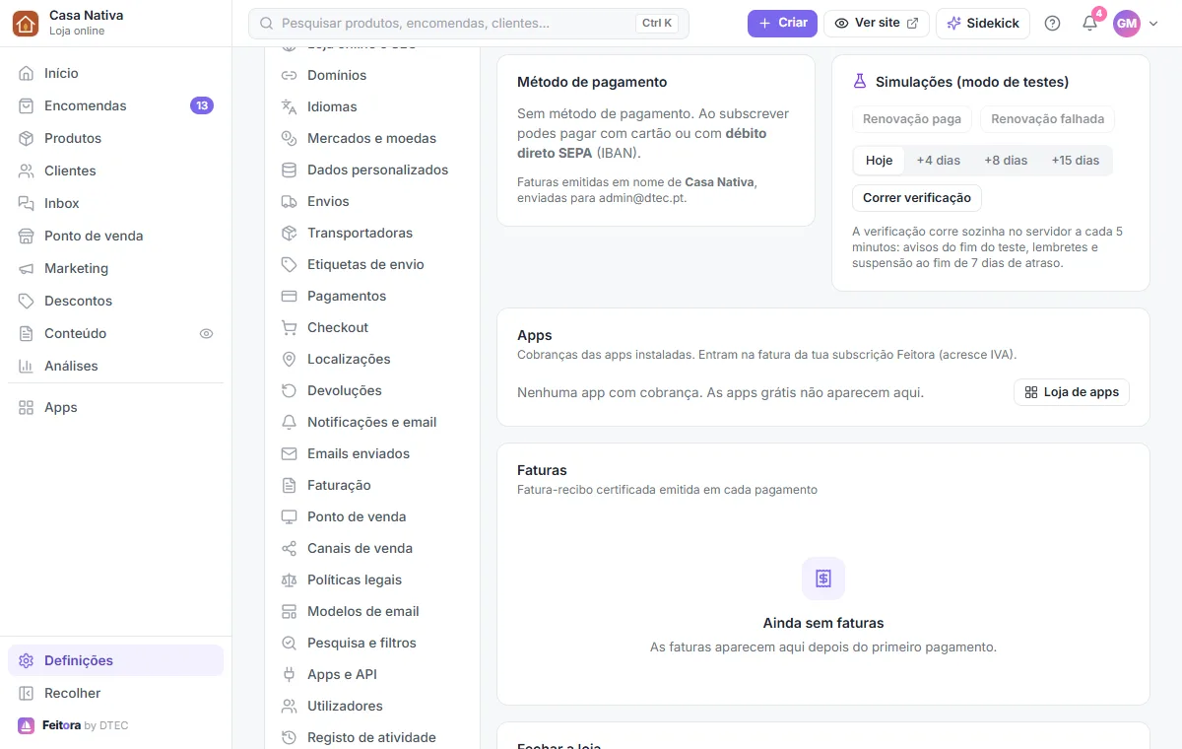Toggle Conteúdo eye visibility icon
1182x749 pixels.
(x=206, y=333)
